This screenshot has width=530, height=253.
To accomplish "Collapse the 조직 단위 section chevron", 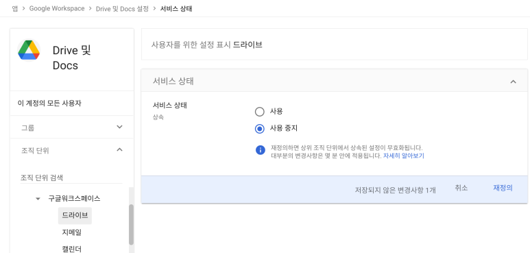I will coord(119,149).
